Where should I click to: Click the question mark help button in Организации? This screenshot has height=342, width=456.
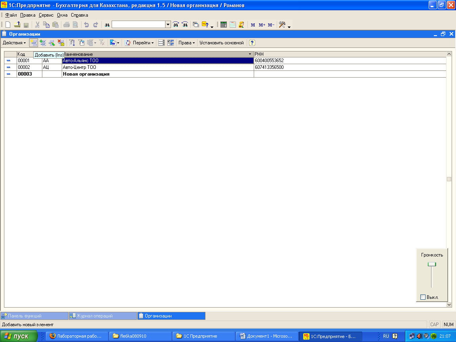tap(252, 43)
